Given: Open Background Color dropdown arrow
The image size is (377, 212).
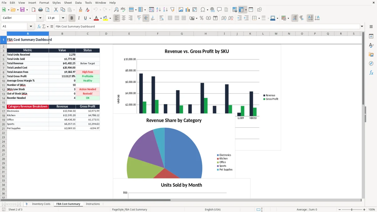Looking at the screenshot, I should tap(110, 18).
